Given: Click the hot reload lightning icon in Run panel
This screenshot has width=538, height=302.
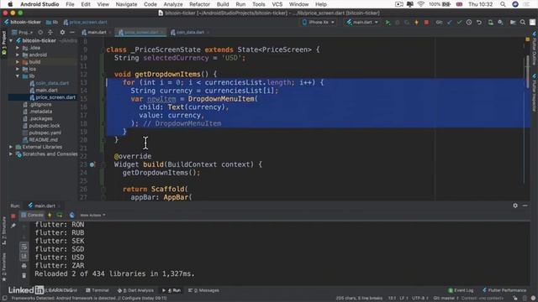Looking at the screenshot, I should 50,215.
